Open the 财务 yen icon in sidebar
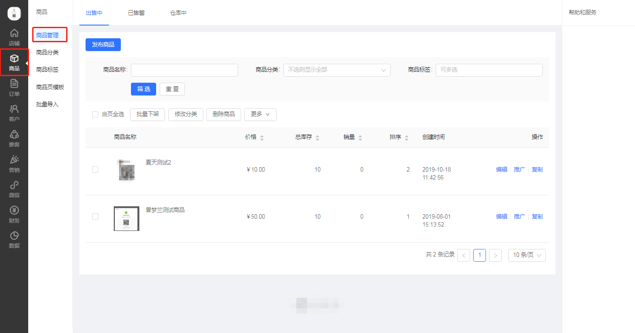 click(14, 211)
